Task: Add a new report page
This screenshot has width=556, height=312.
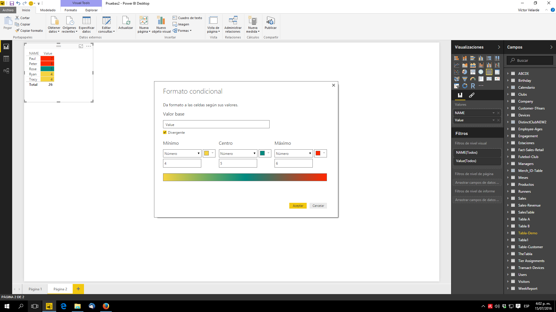Action: 78,289
